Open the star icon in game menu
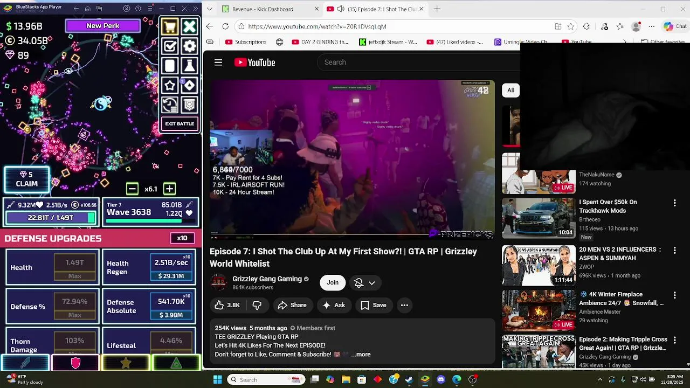 point(170,85)
